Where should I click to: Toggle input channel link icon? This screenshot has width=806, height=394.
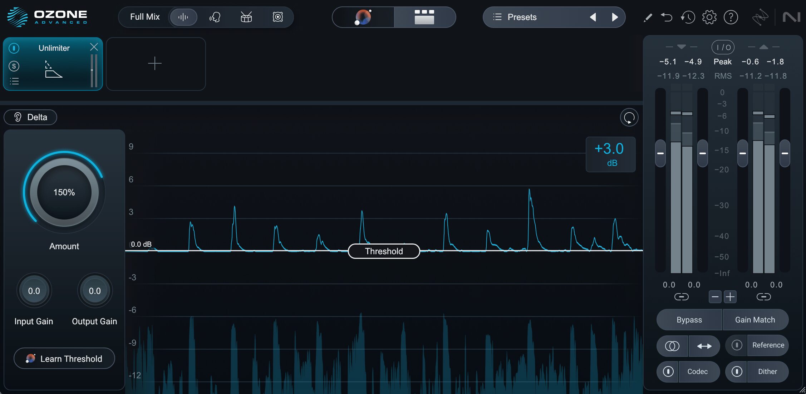tap(681, 297)
